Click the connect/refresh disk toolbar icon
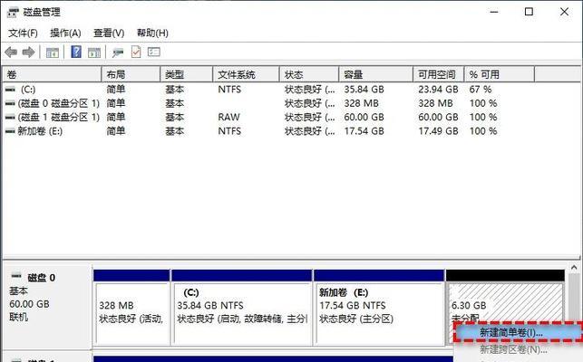583x362 pixels. pyautogui.click(x=118, y=52)
